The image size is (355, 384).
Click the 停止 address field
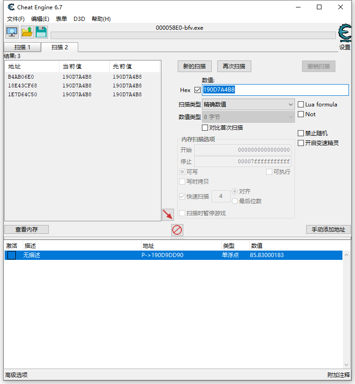click(243, 162)
